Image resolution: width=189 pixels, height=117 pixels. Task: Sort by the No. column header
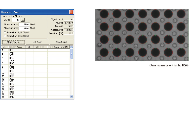[5, 47]
